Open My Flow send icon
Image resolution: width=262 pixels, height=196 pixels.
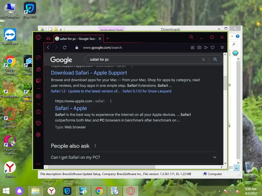point(206,47)
